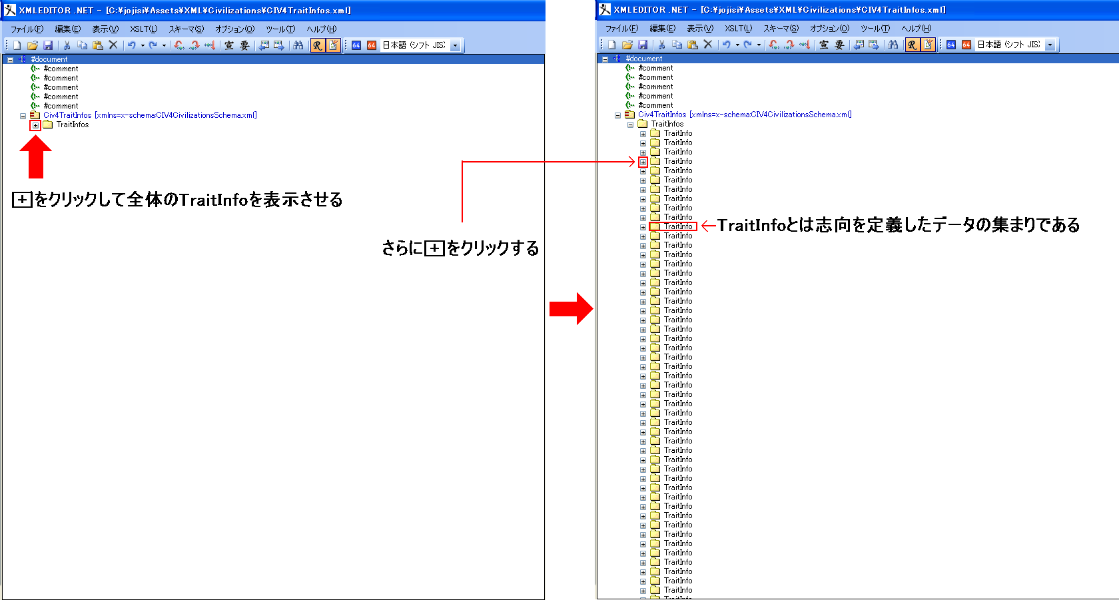Collapse #document root in right window
The height and width of the screenshot is (604, 1119).
pos(605,59)
